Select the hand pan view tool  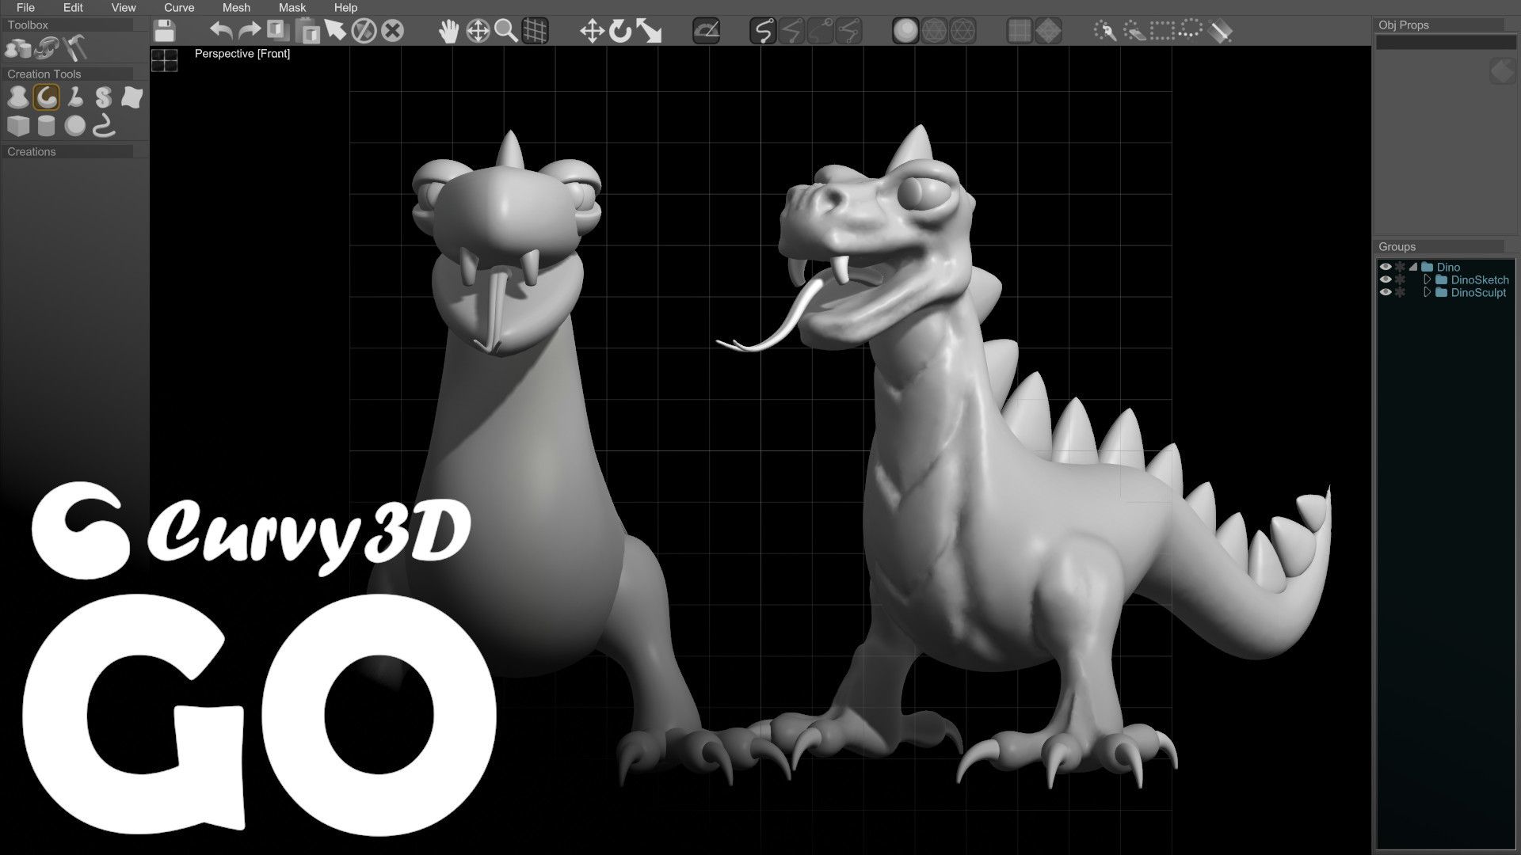[448, 32]
